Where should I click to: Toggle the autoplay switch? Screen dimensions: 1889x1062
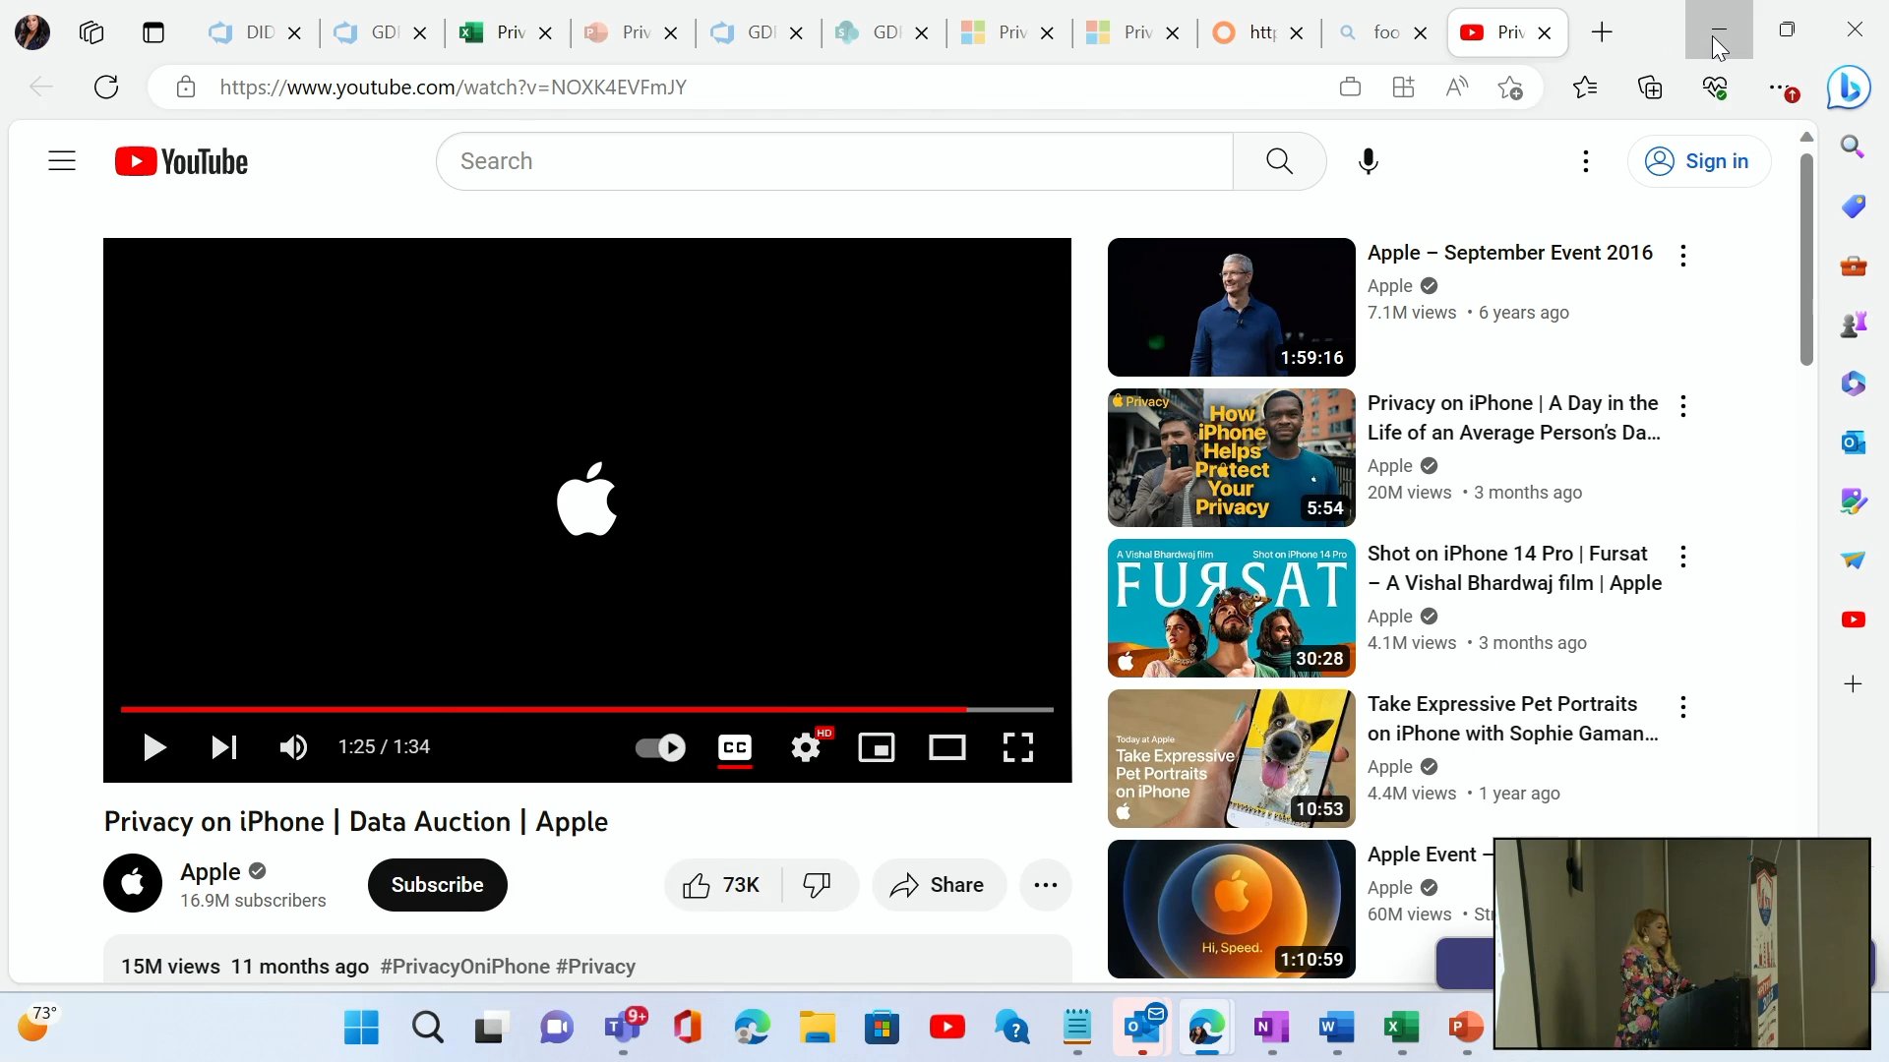click(x=660, y=747)
